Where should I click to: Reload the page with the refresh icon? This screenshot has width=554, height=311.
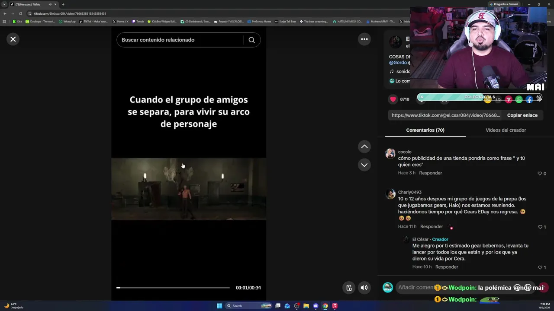click(x=20, y=13)
